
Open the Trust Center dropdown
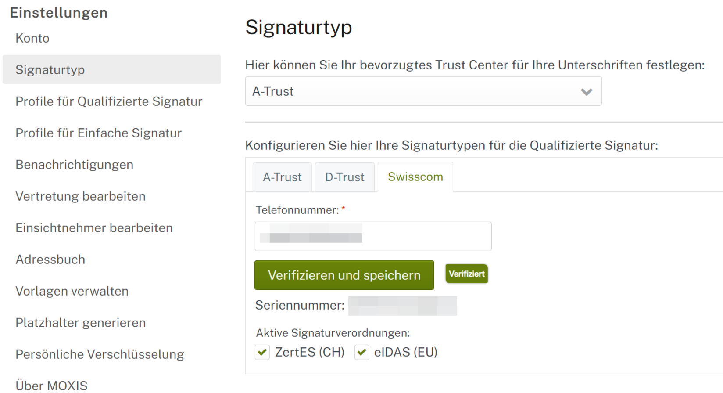(423, 91)
